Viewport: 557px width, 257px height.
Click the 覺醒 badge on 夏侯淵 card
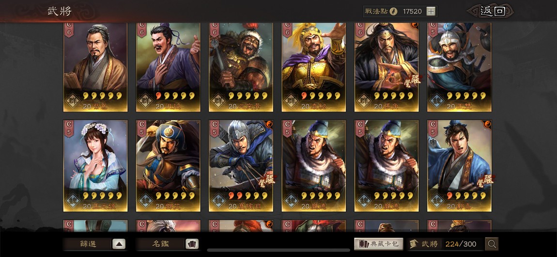[x=268, y=180]
